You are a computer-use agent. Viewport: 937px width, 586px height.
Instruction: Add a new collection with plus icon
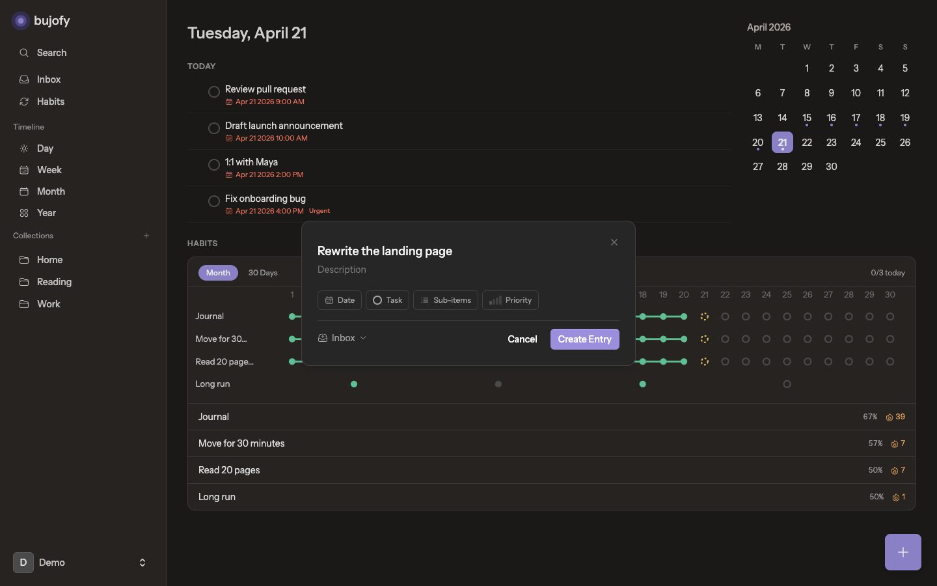click(x=146, y=236)
